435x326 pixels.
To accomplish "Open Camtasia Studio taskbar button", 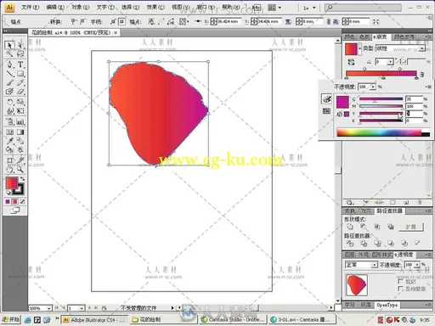I will coord(233,319).
